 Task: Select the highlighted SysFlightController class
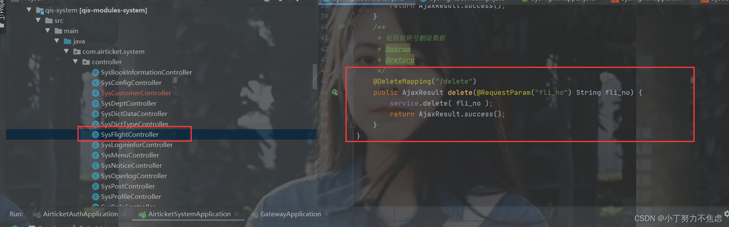[130, 134]
